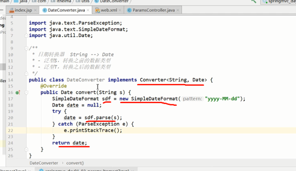
Task: Close the DateConverter.java tab
Action: pos(88,10)
